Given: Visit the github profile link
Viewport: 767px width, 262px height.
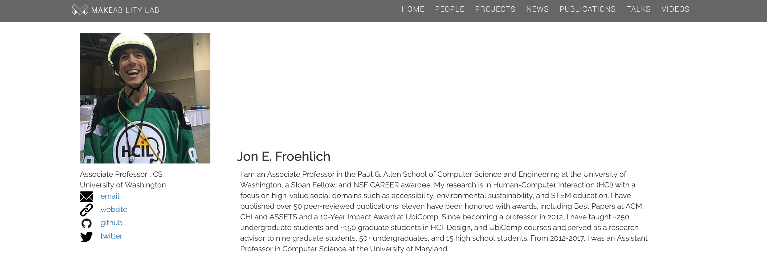Looking at the screenshot, I should point(111,223).
